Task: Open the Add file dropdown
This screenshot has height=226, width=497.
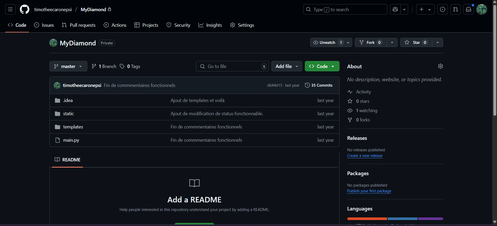Action: [x=286, y=66]
